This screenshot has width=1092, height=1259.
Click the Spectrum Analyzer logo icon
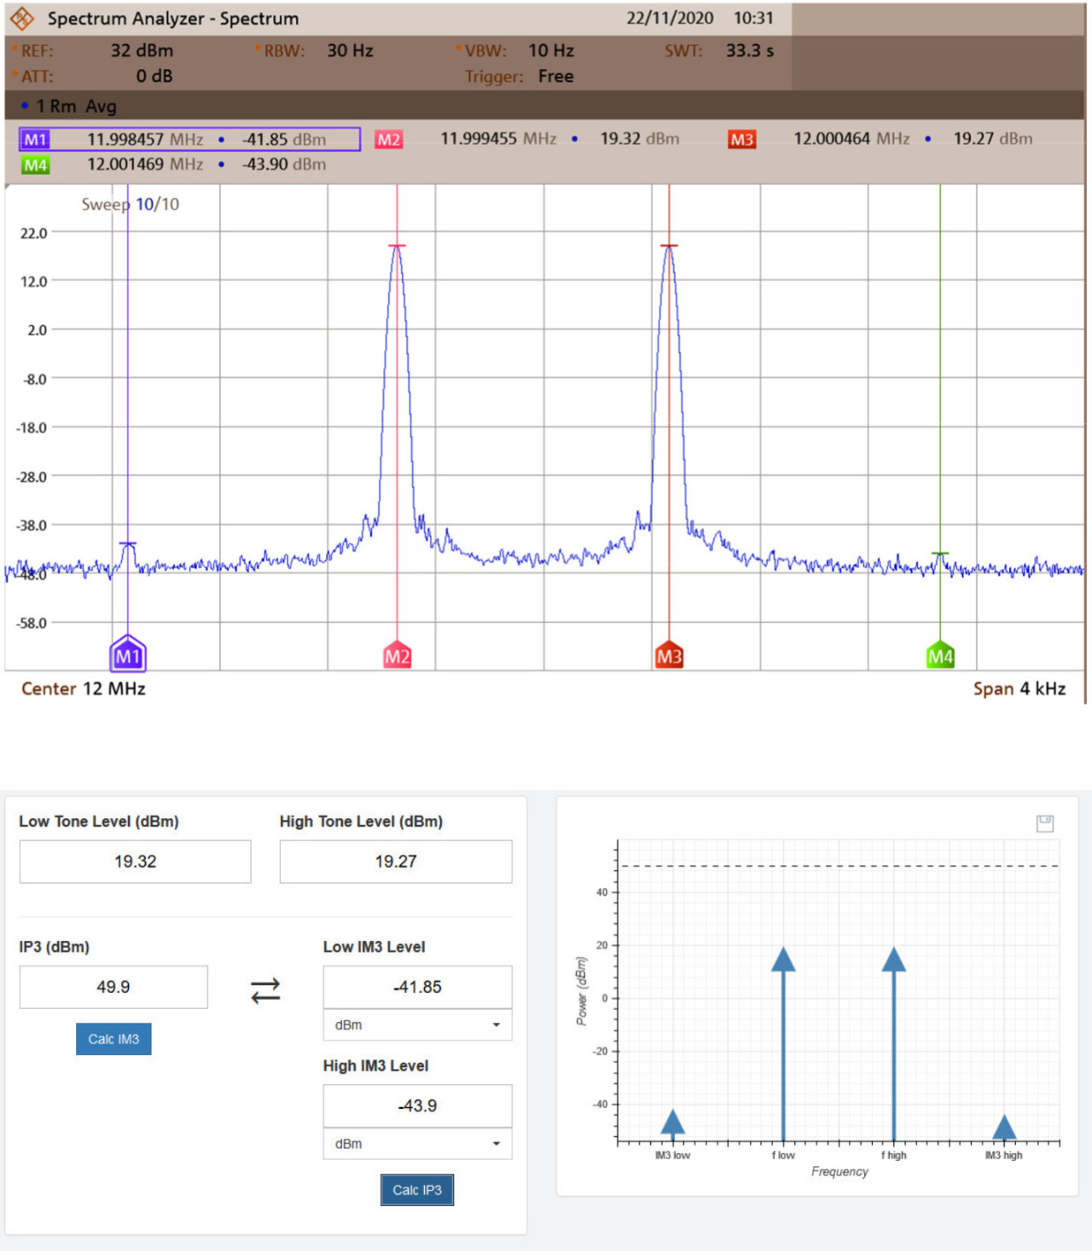[22, 18]
